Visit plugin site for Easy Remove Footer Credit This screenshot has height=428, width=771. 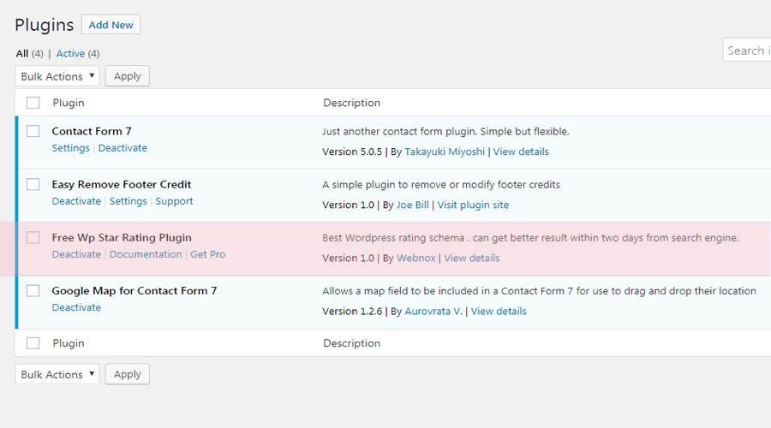coord(473,205)
